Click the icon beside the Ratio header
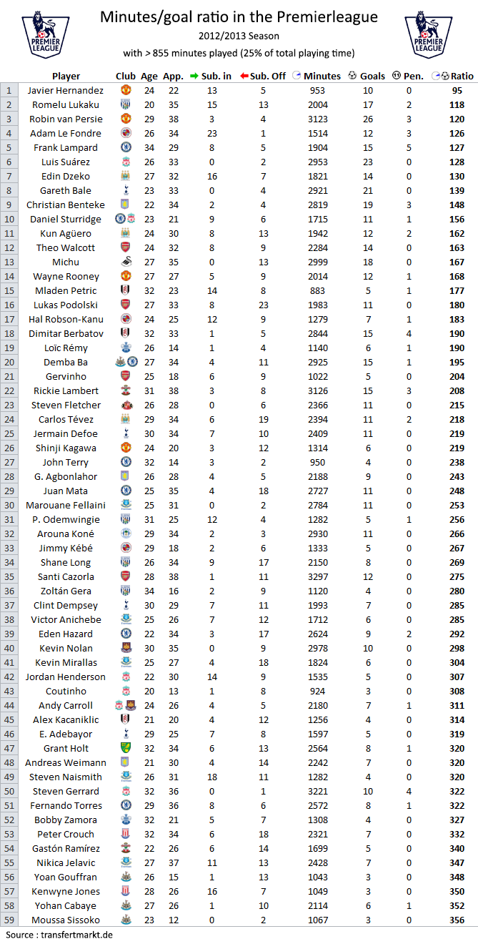 (x=440, y=76)
